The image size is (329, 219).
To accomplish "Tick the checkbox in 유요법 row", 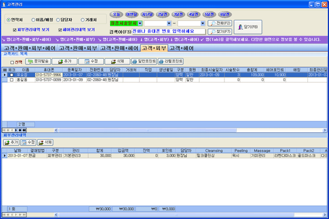I will coord(12,74).
